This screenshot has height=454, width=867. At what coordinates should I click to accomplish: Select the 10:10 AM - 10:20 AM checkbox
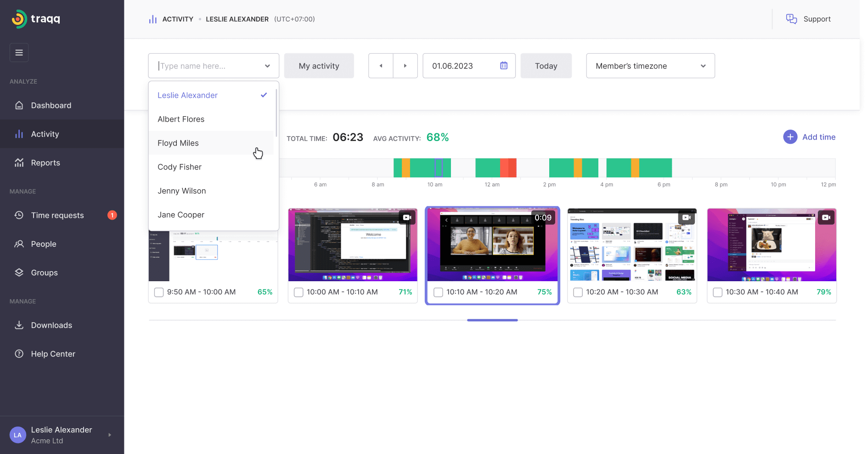coord(438,292)
